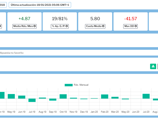The width and height of the screenshot is (158, 120).
Task: Click info icon beside Max DD
Action: [x=136, y=26]
